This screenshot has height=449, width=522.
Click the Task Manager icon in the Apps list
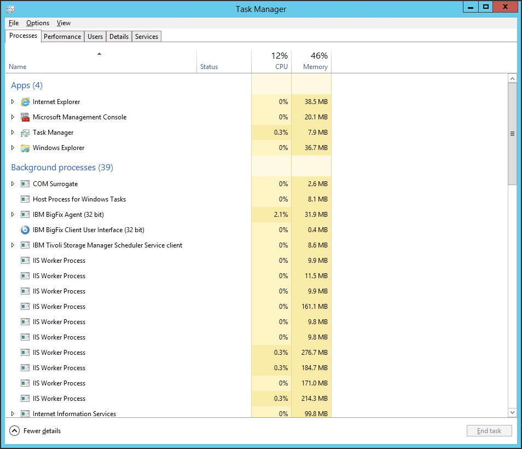coord(25,133)
